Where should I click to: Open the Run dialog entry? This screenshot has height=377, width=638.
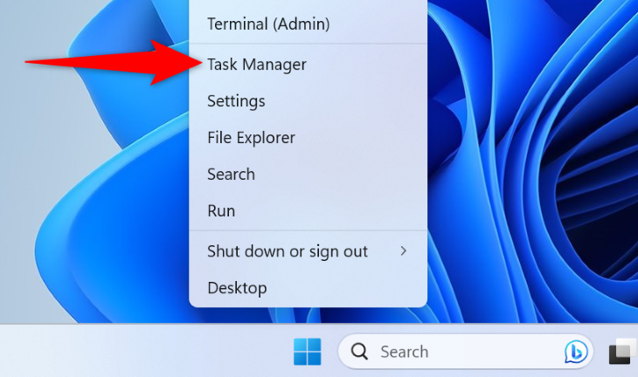pyautogui.click(x=221, y=211)
